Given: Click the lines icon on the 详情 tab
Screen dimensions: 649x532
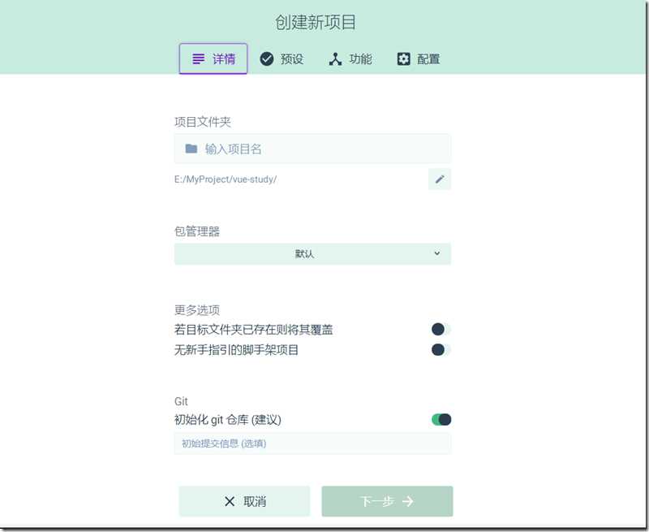Looking at the screenshot, I should pos(197,58).
